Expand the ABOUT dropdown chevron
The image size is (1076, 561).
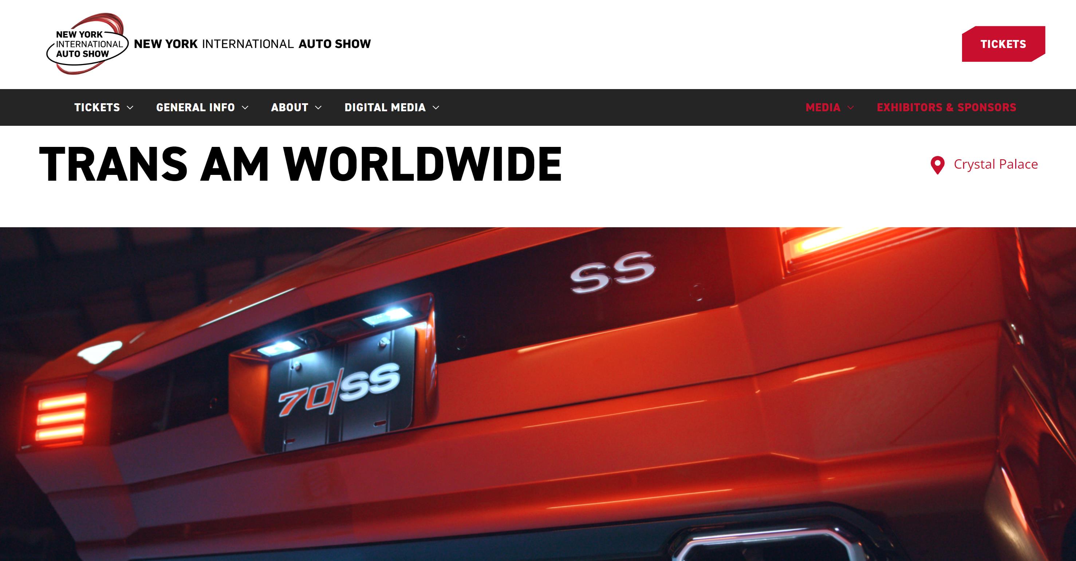(x=318, y=108)
